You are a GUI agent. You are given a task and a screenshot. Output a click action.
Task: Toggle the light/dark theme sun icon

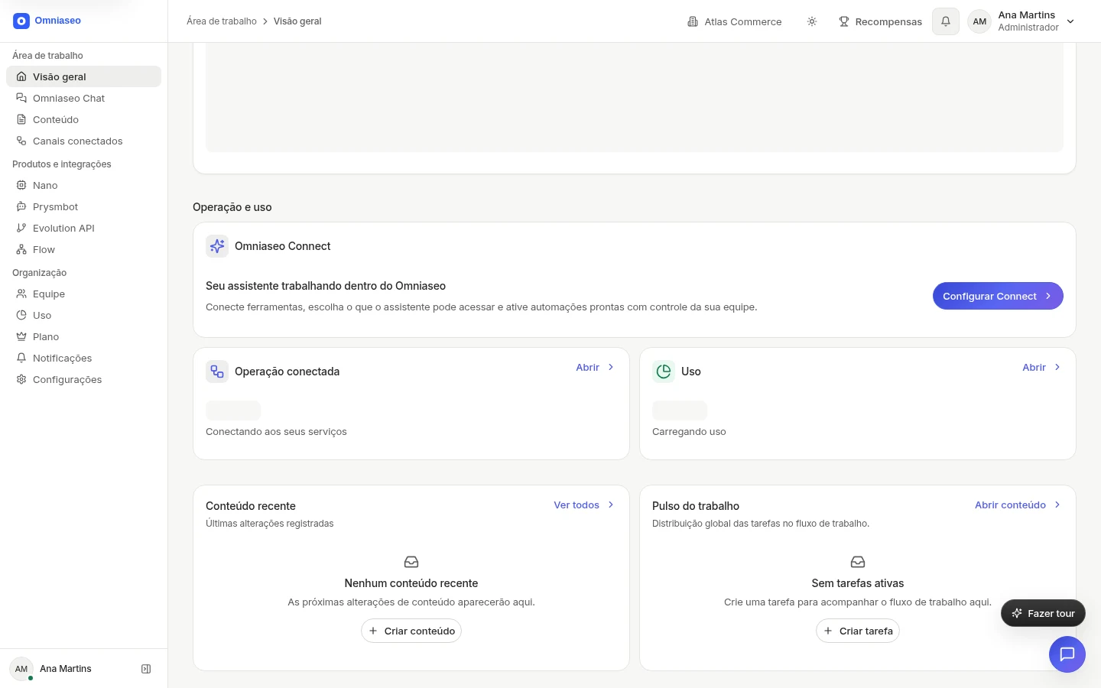click(812, 21)
